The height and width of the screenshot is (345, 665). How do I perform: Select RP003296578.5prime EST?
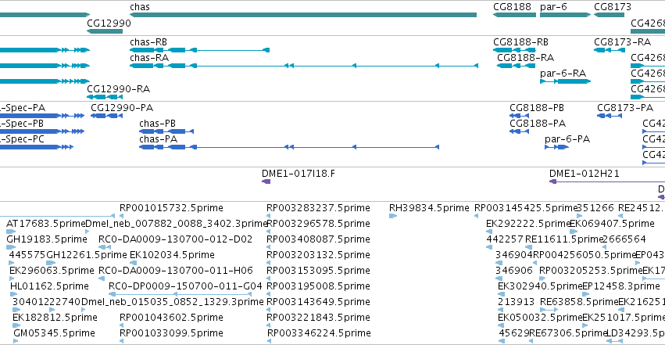pyautogui.click(x=318, y=224)
